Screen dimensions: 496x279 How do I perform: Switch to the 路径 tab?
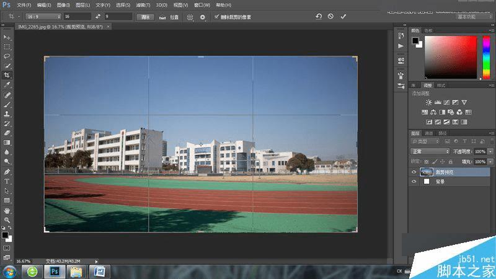(x=443, y=133)
